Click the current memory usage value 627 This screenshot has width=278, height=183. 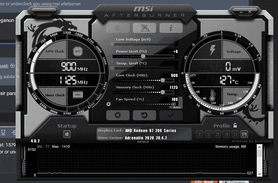click(x=250, y=173)
